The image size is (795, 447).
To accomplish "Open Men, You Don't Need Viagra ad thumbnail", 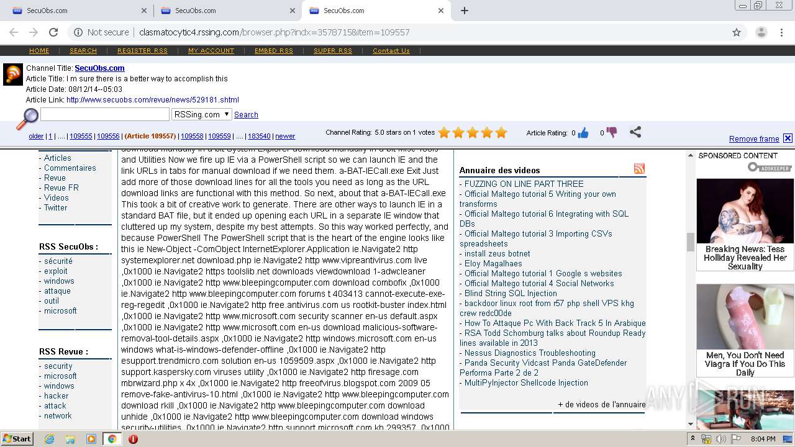I will [x=745, y=317].
